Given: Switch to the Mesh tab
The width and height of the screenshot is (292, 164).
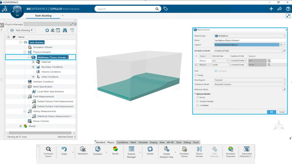Looking at the screenshot, I should coord(133,142).
